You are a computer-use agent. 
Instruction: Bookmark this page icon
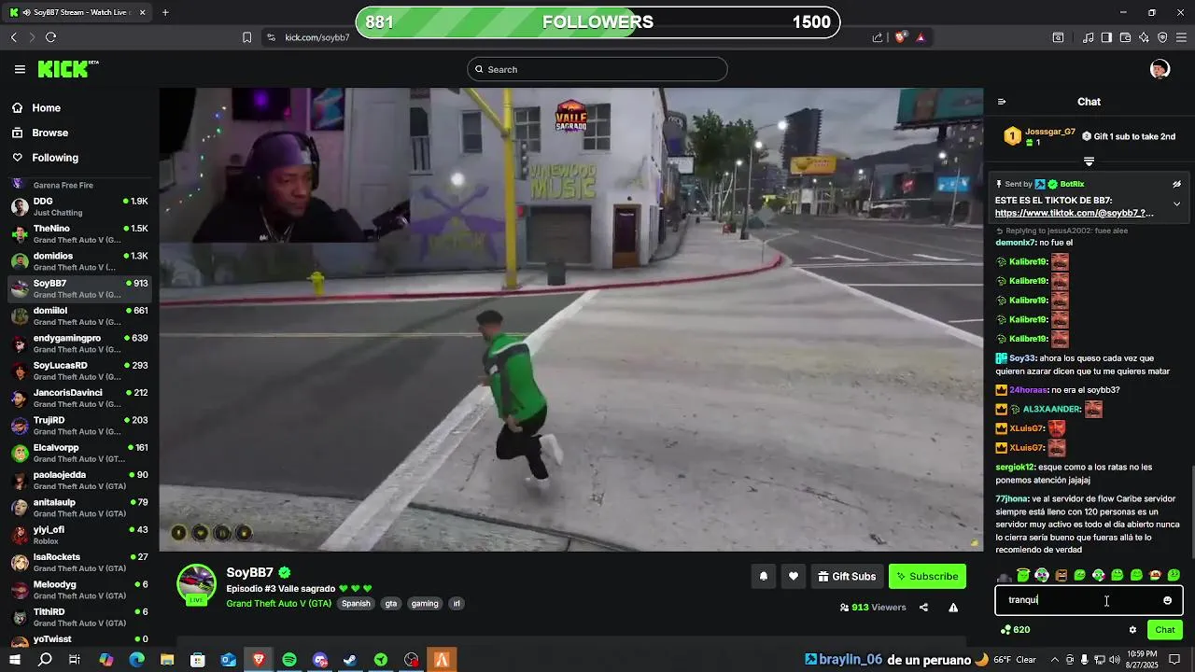[246, 37]
